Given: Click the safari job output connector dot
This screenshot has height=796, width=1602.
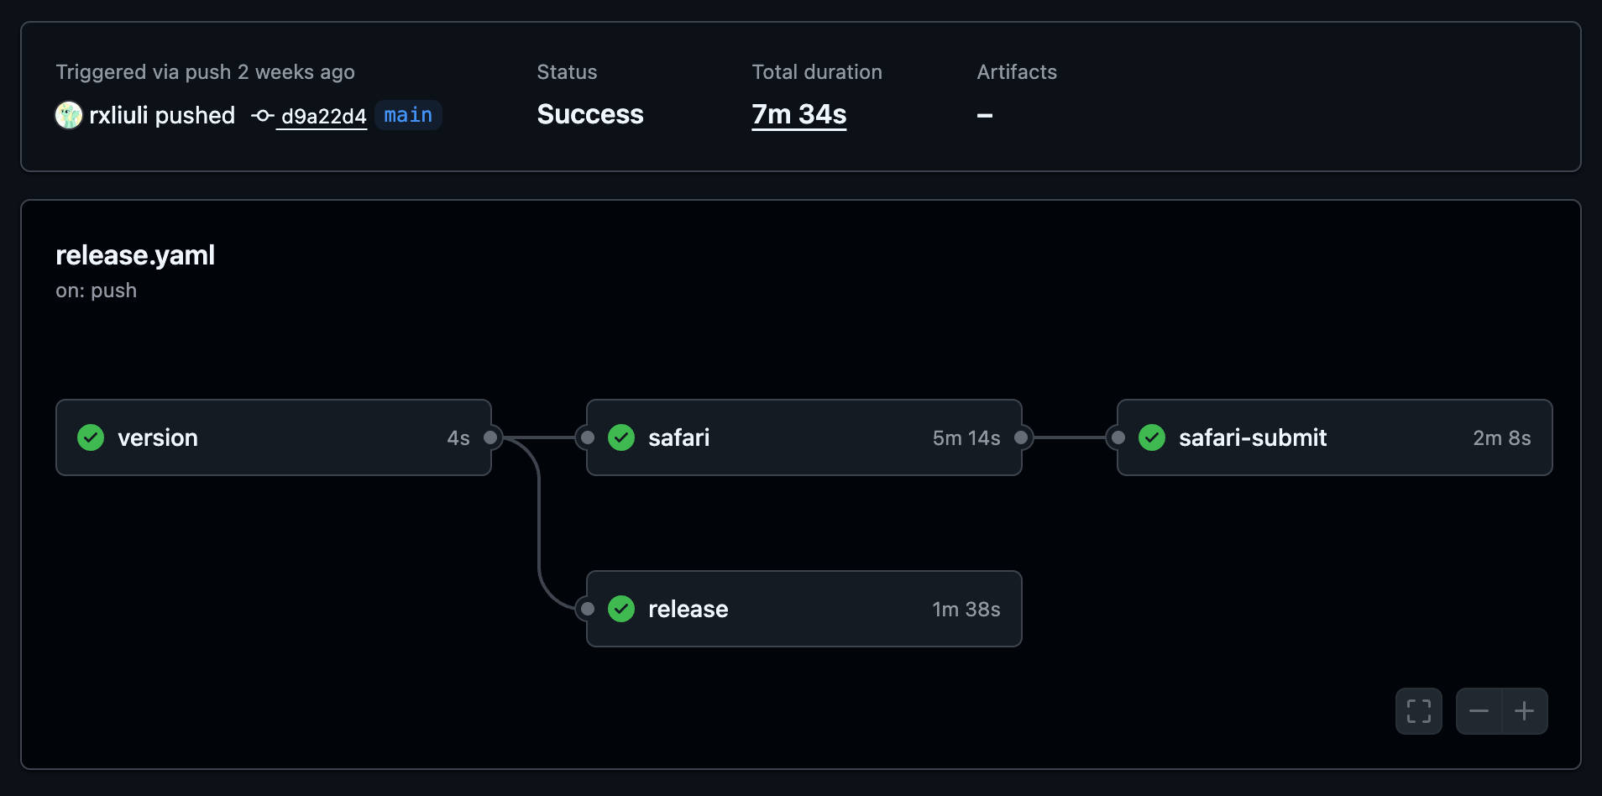Looking at the screenshot, I should coord(1022,437).
